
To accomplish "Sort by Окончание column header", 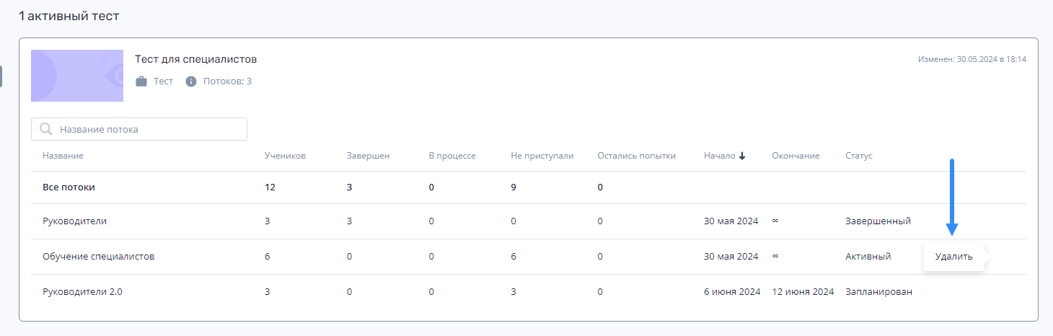I will pos(796,156).
